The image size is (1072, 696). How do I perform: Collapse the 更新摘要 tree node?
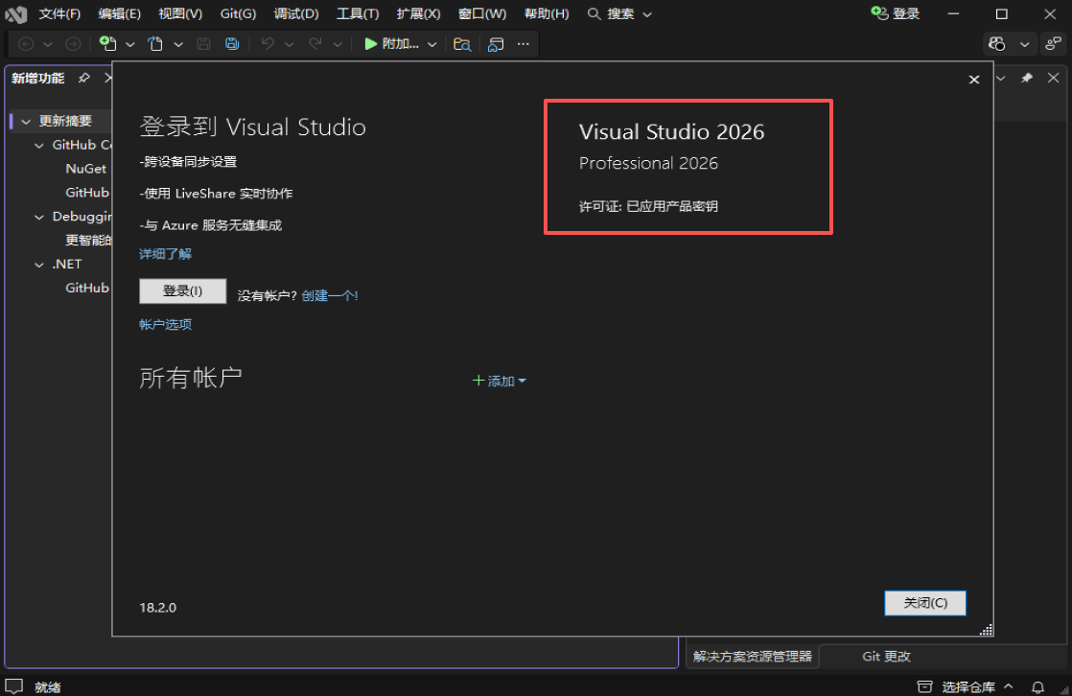[26, 122]
